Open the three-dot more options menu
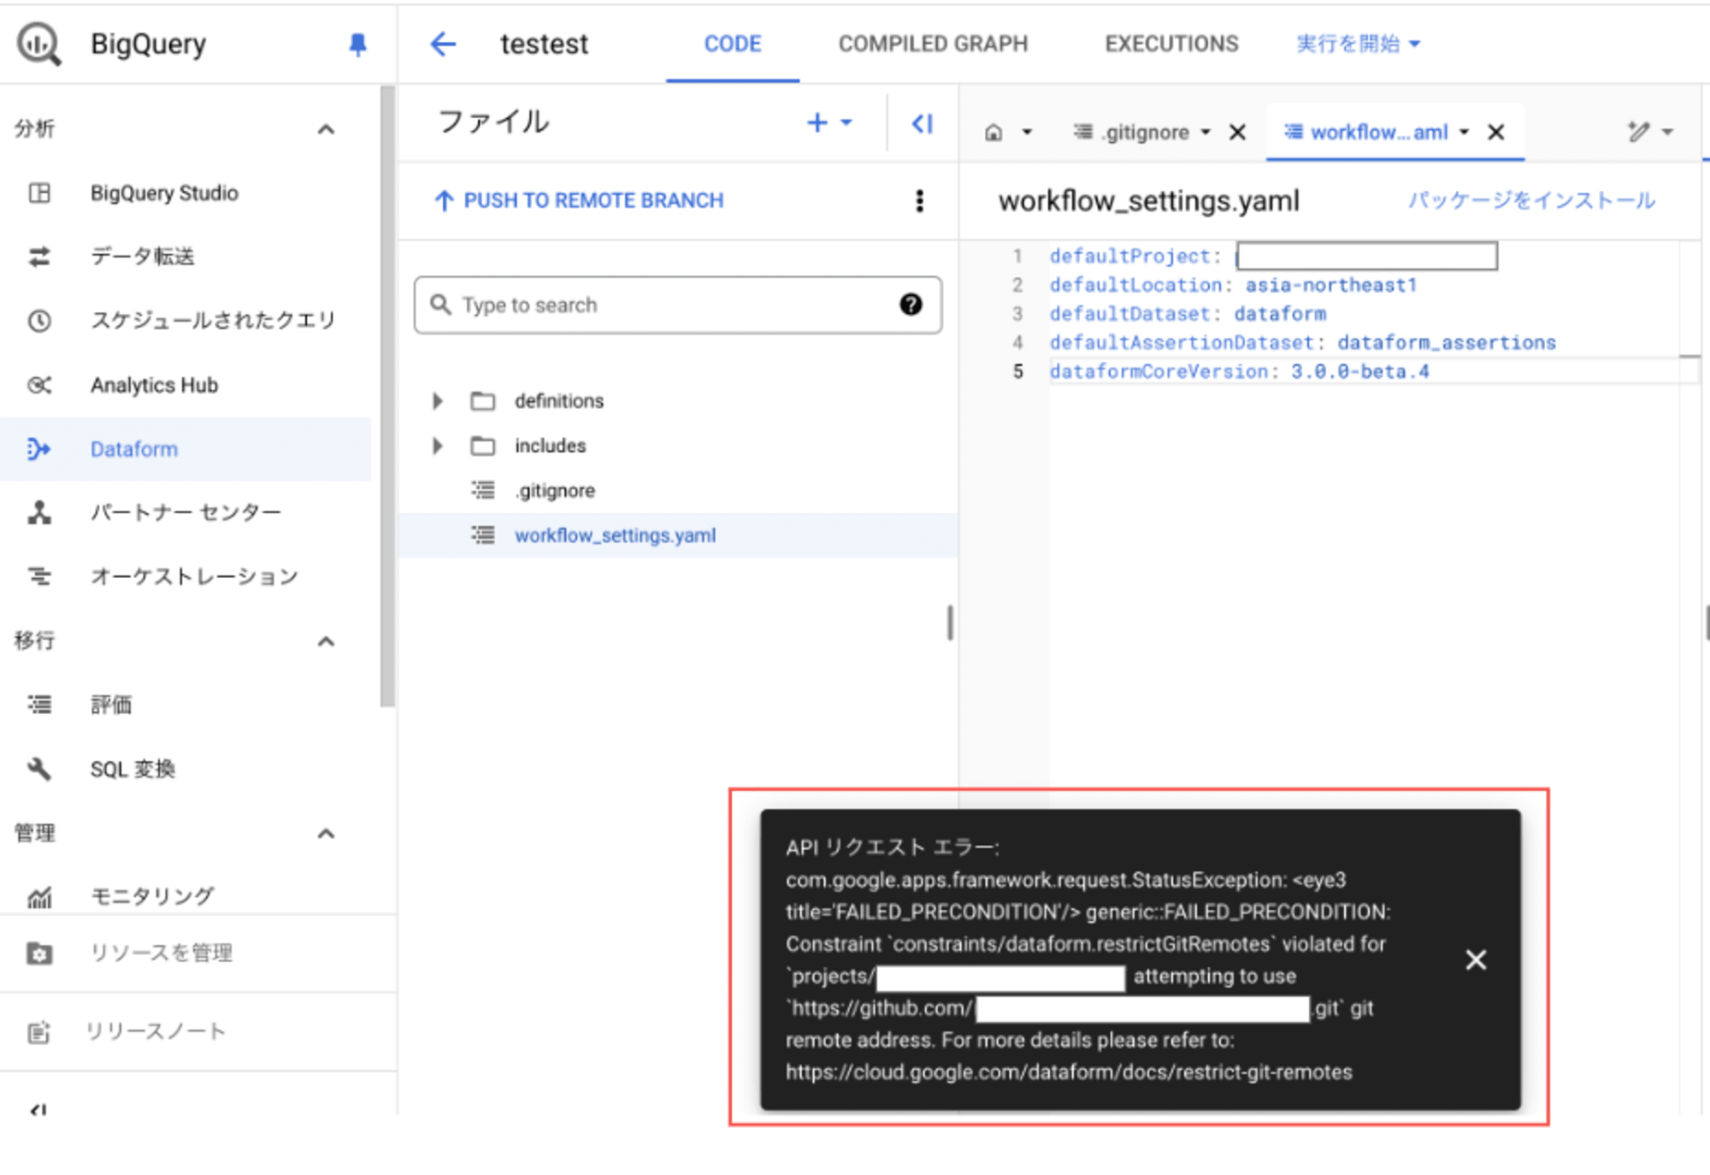The width and height of the screenshot is (1710, 1175). 919,201
